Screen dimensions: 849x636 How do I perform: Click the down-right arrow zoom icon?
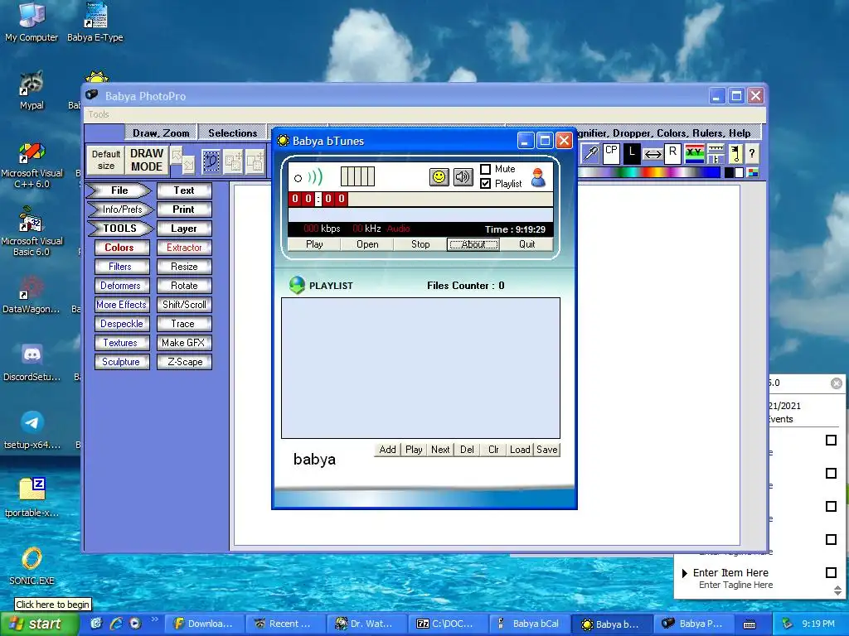click(x=188, y=165)
